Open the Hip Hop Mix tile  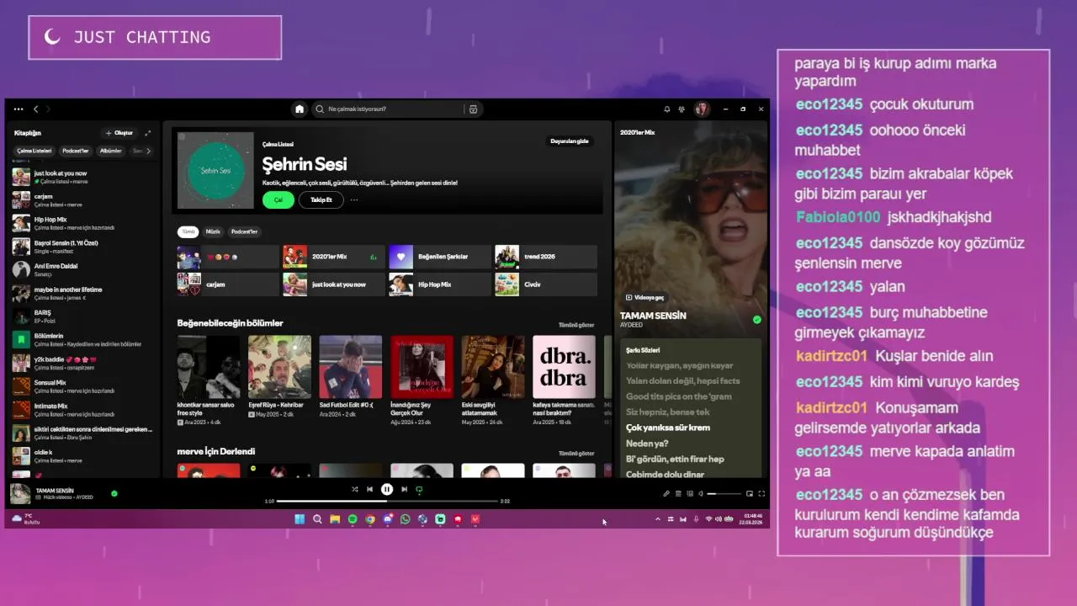click(x=440, y=284)
